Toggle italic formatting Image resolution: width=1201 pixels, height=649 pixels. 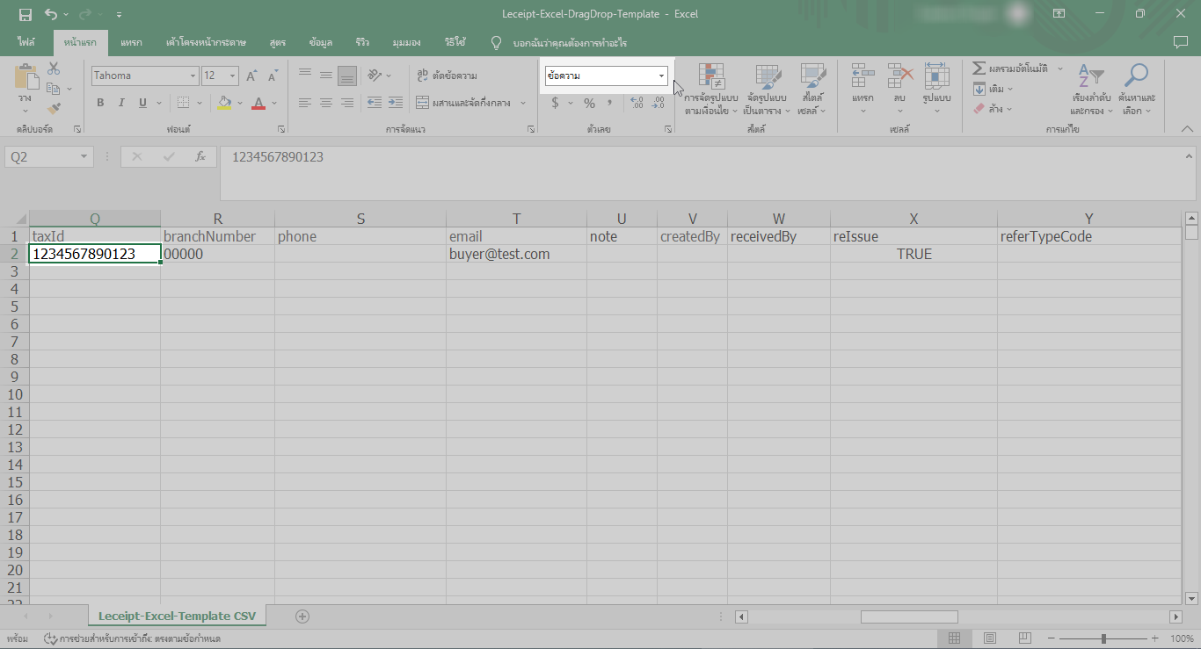point(121,103)
